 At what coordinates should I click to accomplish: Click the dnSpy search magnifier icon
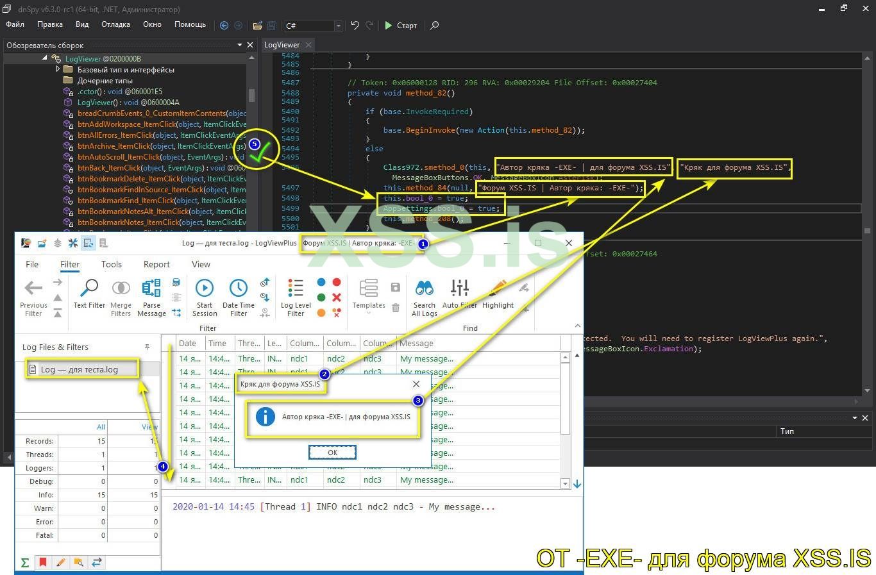point(434,26)
